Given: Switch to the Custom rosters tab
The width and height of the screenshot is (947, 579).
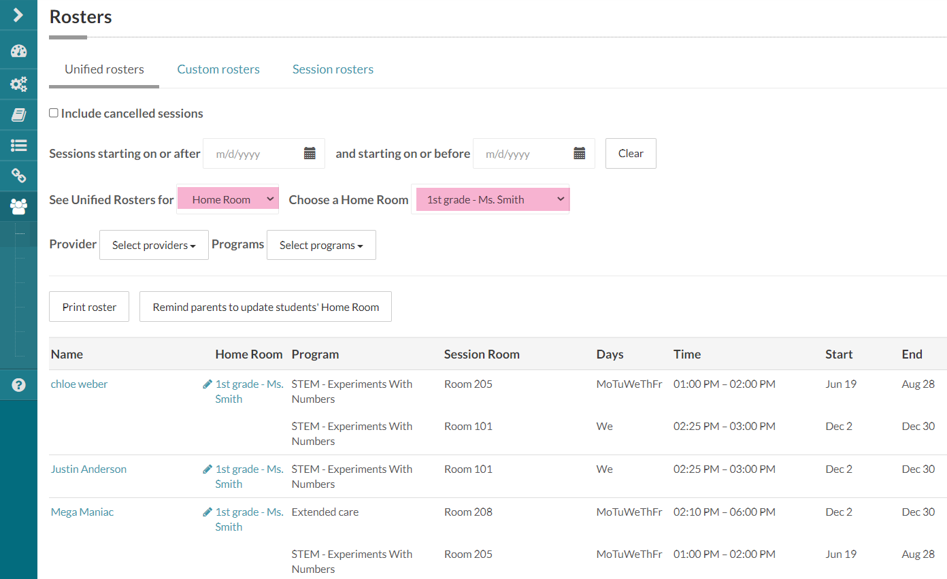Looking at the screenshot, I should click(218, 69).
